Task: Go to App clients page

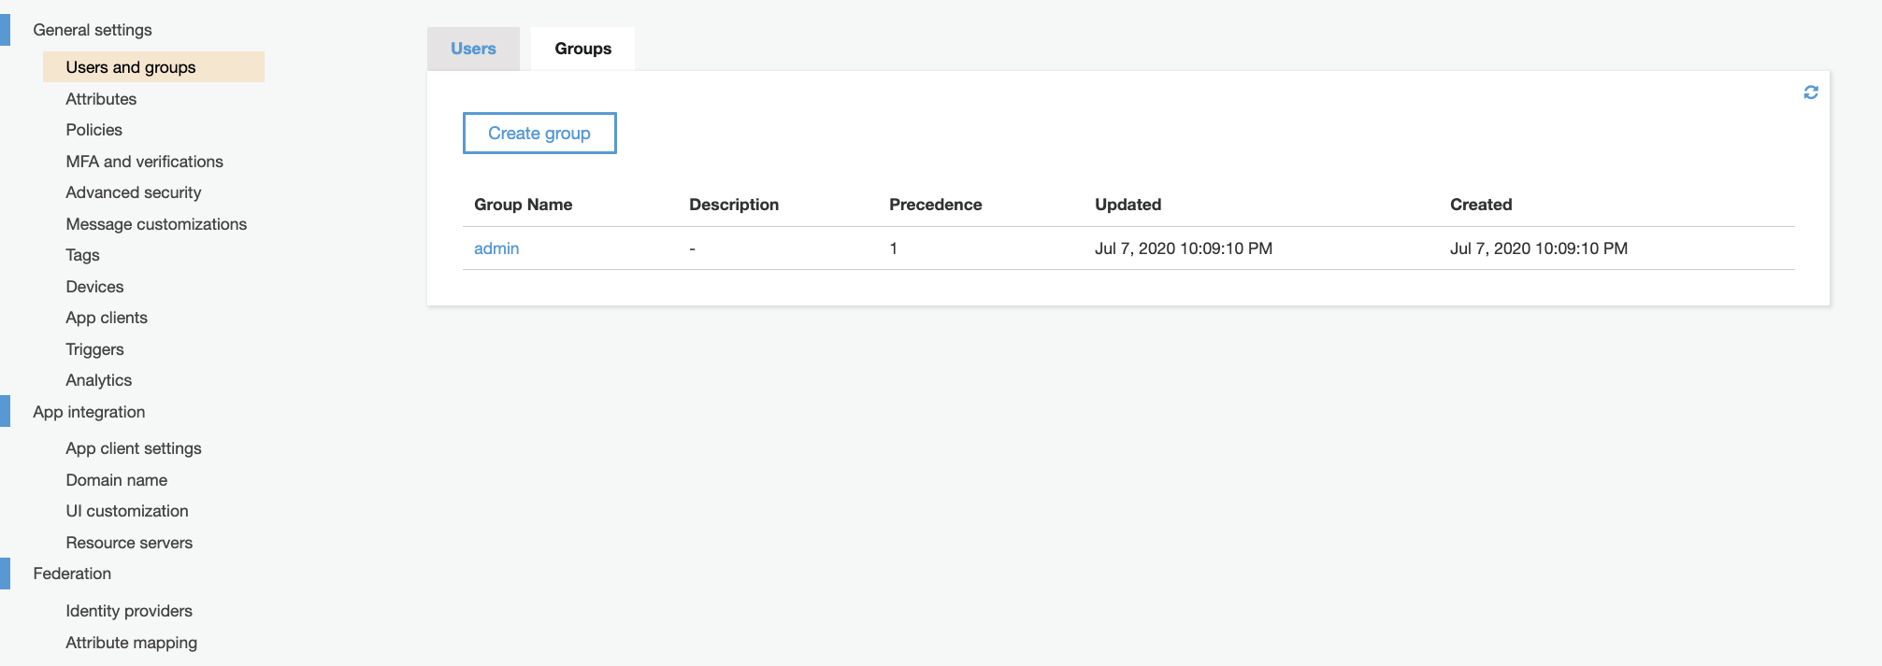Action: click(107, 318)
